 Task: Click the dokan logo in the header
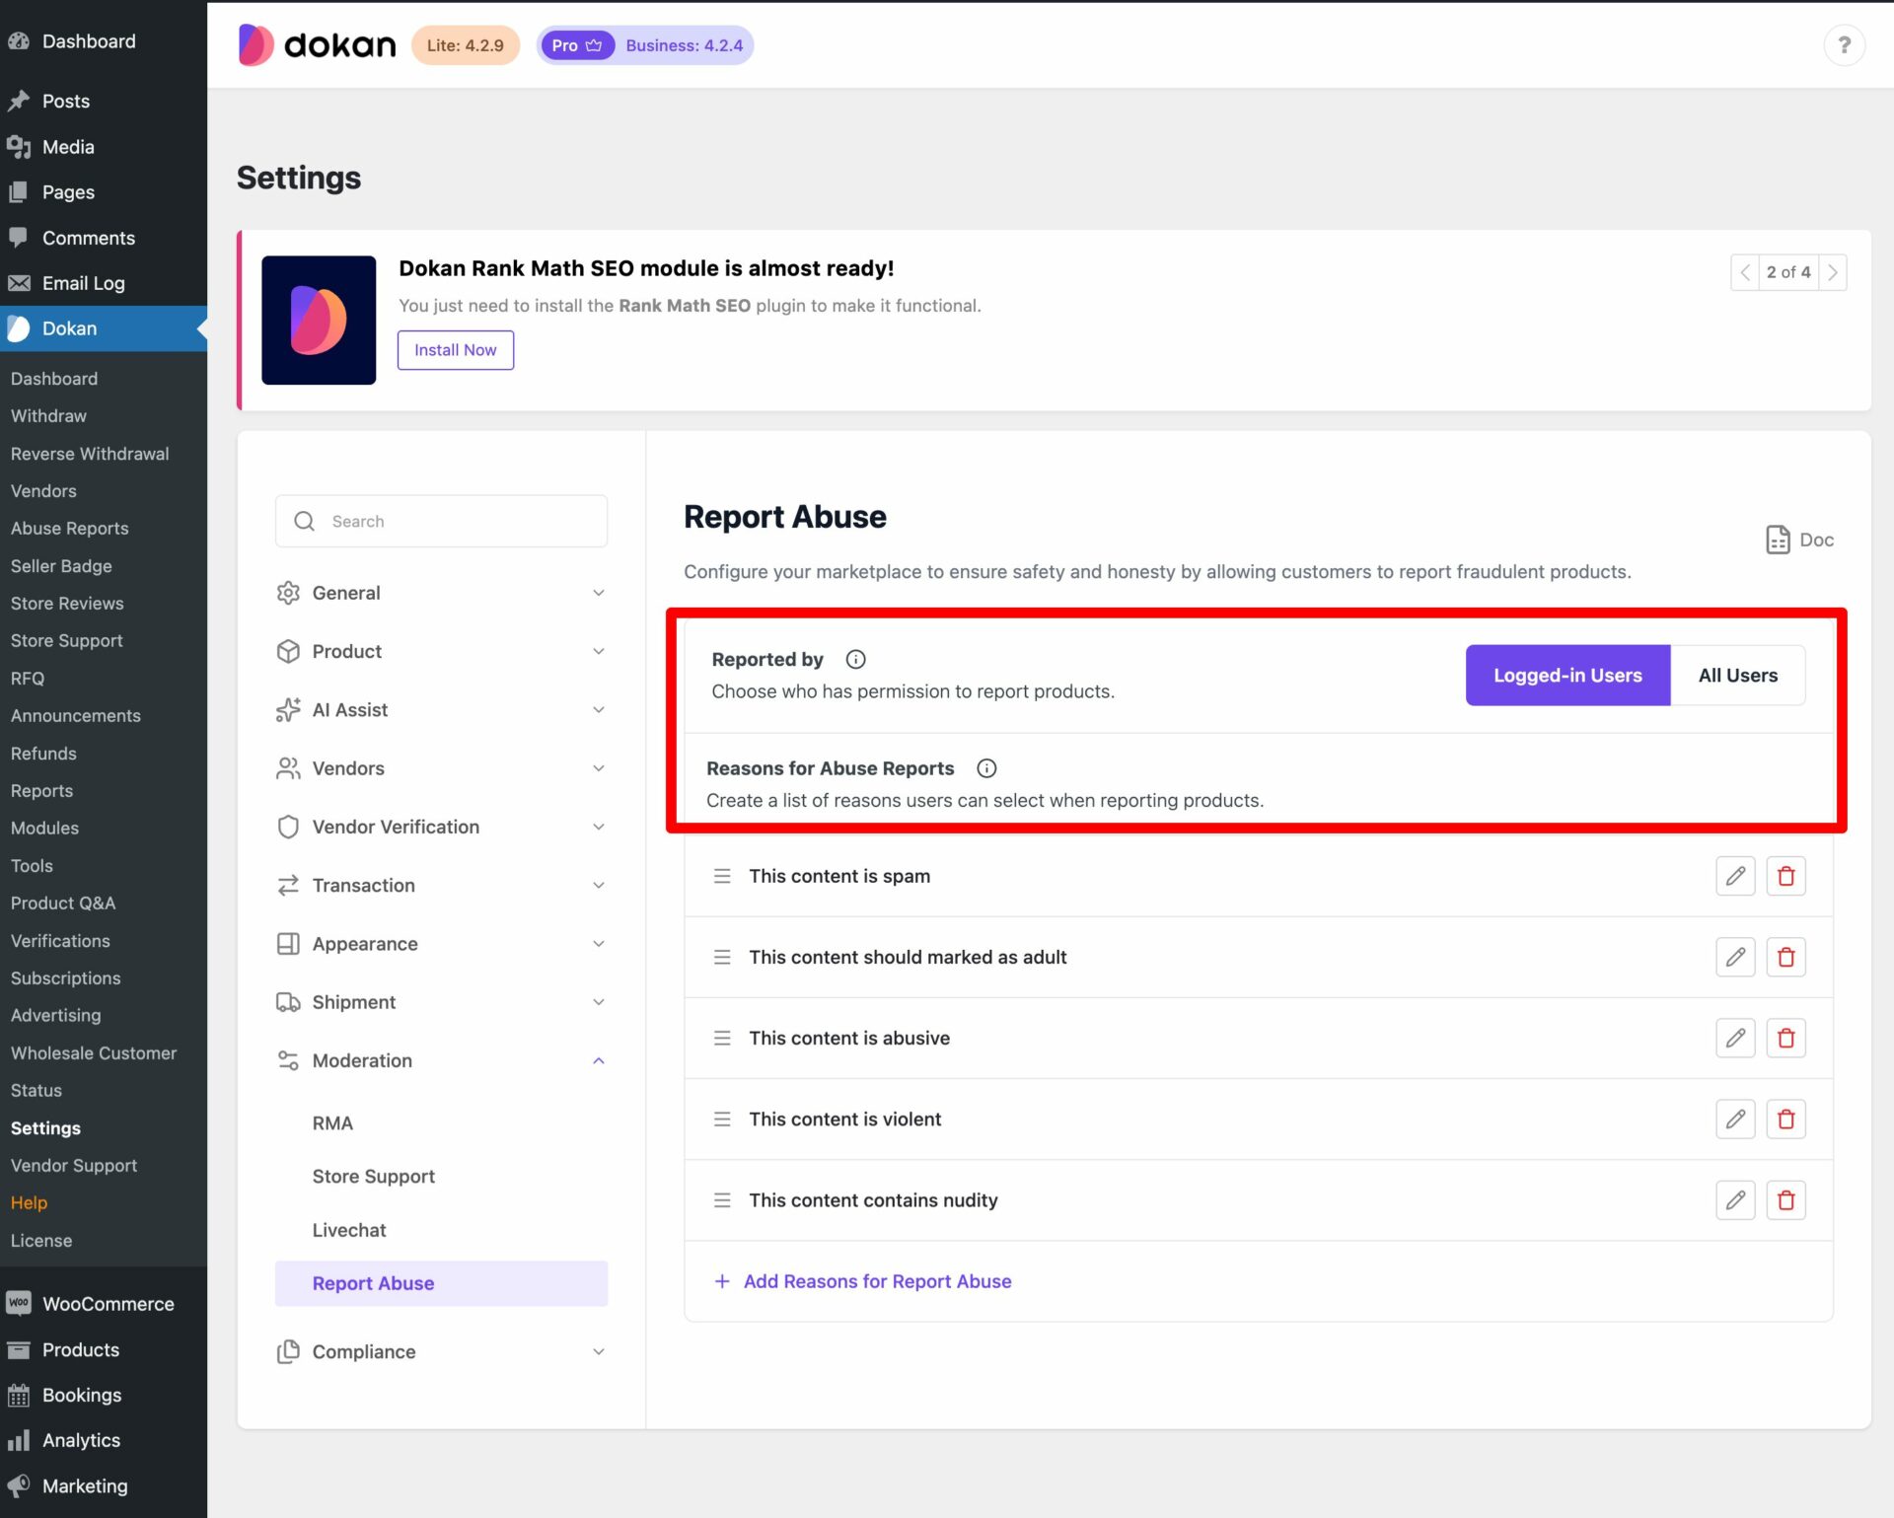pyautogui.click(x=316, y=44)
